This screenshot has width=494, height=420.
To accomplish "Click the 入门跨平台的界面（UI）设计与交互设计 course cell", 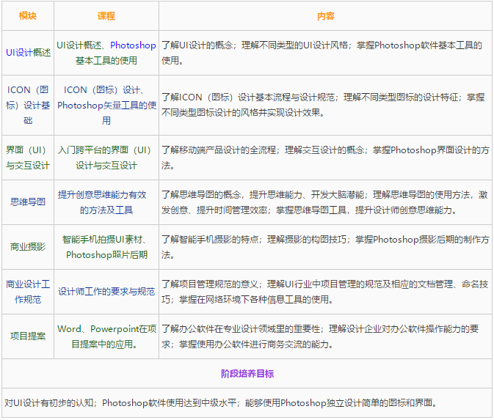I will (x=106, y=158).
